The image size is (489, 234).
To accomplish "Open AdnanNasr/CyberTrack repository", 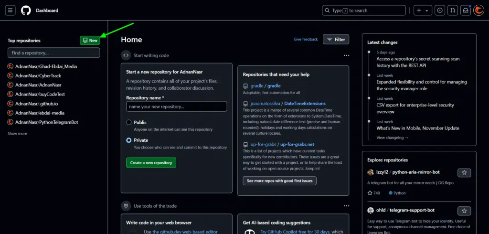I will pyautogui.click(x=38, y=76).
